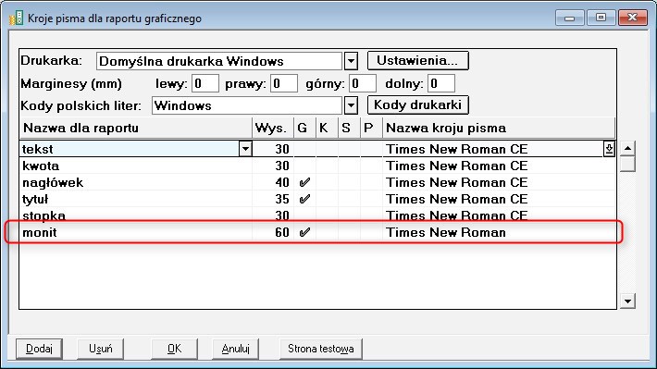Image resolution: width=657 pixels, height=369 pixels.
Task: Click the S column header
Action: [x=349, y=128]
